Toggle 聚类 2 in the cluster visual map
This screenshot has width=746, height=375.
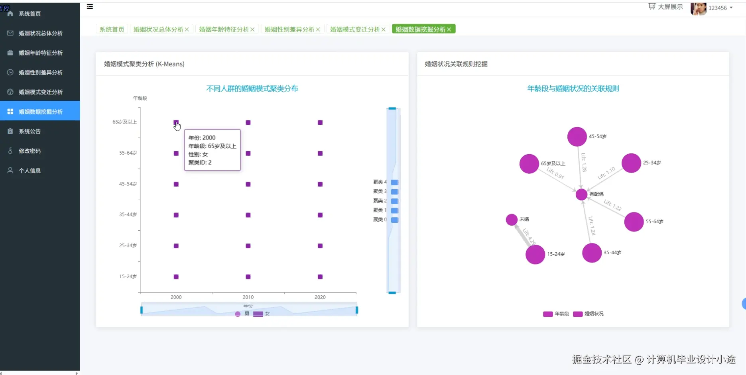click(x=386, y=201)
